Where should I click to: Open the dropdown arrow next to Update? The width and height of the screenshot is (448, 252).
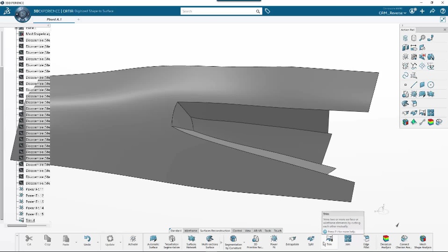coord(120,242)
